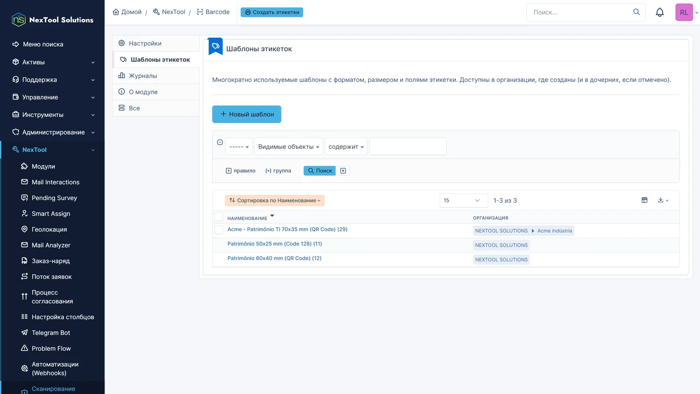Open Smart Assign in sidebar
The height and width of the screenshot is (394, 700).
coord(51,214)
